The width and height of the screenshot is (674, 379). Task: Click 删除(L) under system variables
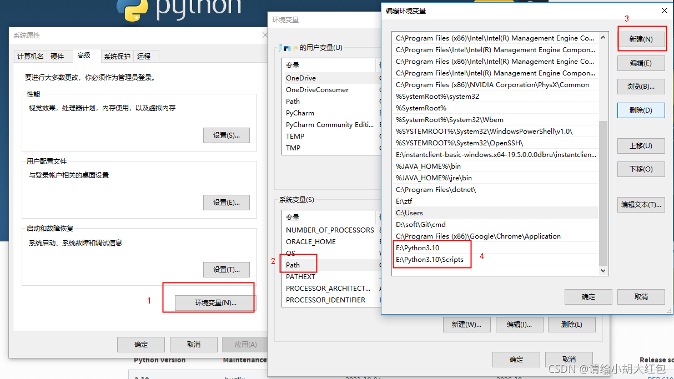[571, 325]
